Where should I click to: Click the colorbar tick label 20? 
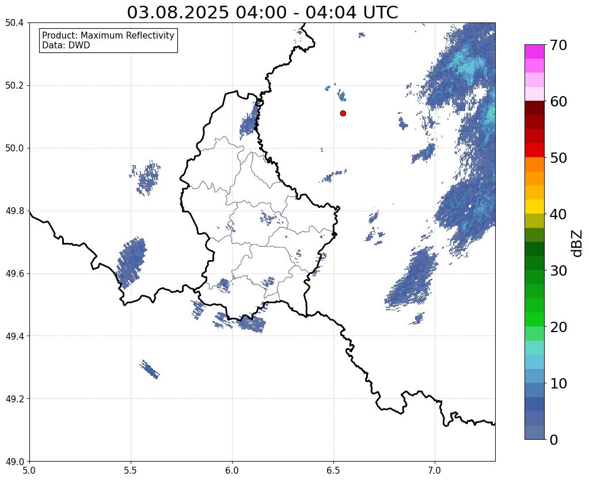(x=558, y=327)
